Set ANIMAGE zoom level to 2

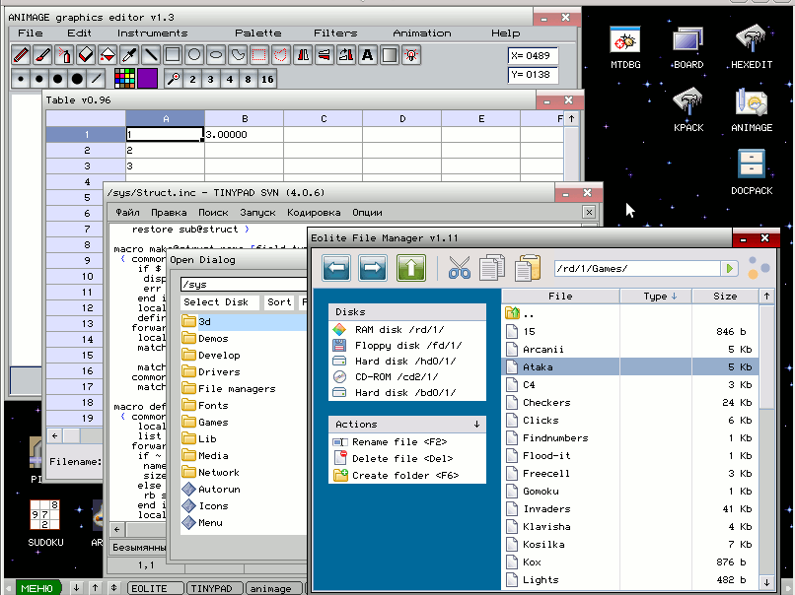[x=192, y=79]
